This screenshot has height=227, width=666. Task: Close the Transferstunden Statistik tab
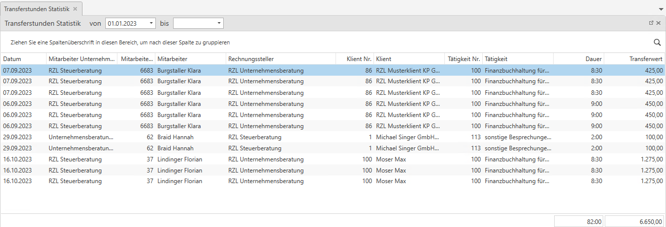click(x=75, y=9)
